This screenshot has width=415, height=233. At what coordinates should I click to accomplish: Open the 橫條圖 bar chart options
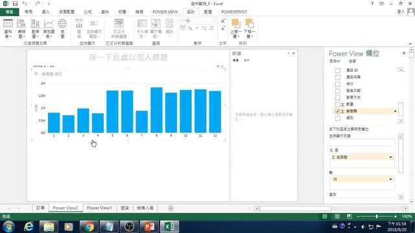(x=21, y=28)
